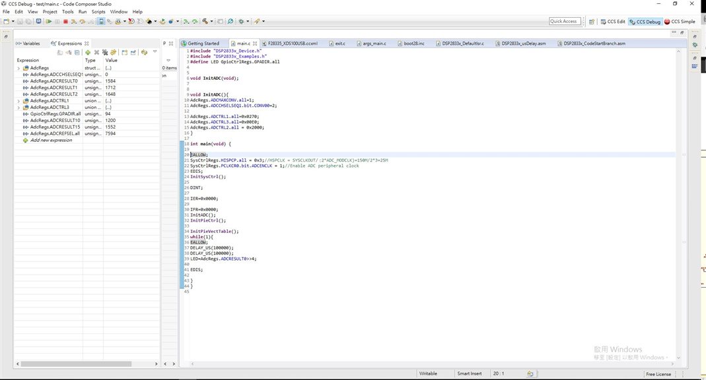This screenshot has height=380, width=706.
Task: Click the New file toolbar icon
Action: 7,21
